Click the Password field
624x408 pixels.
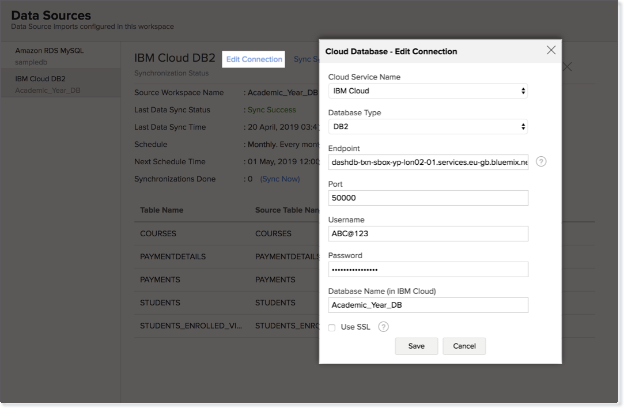428,270
